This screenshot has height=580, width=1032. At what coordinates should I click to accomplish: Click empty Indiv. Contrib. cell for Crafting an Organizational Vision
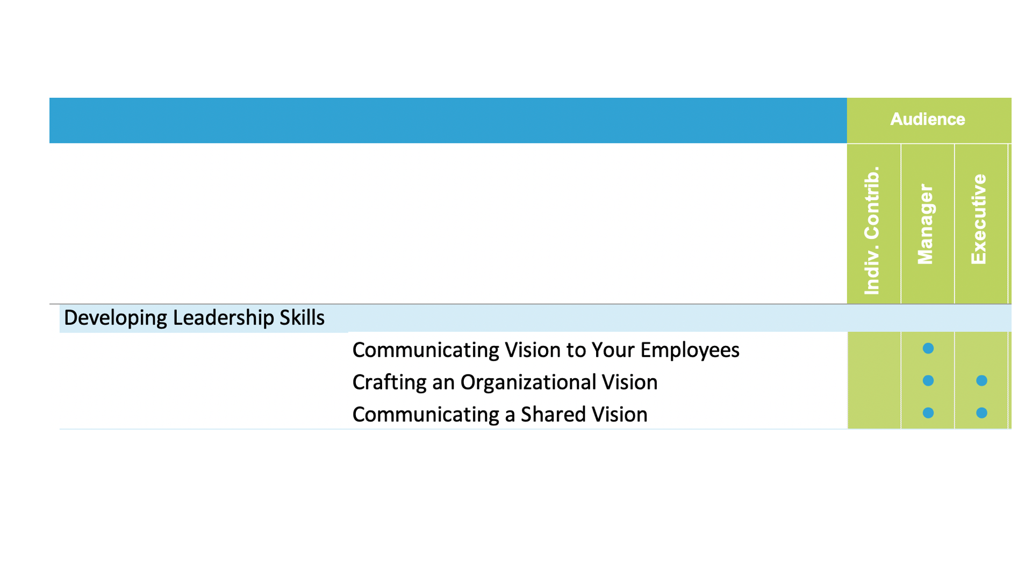874,381
